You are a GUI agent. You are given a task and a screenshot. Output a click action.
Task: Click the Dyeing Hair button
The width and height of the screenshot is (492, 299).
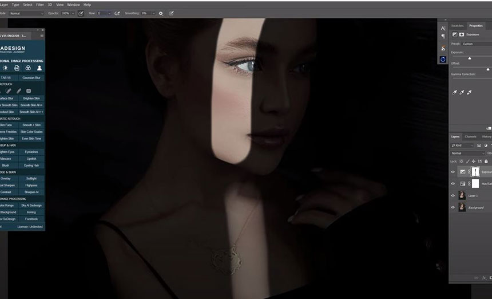pyautogui.click(x=31, y=165)
